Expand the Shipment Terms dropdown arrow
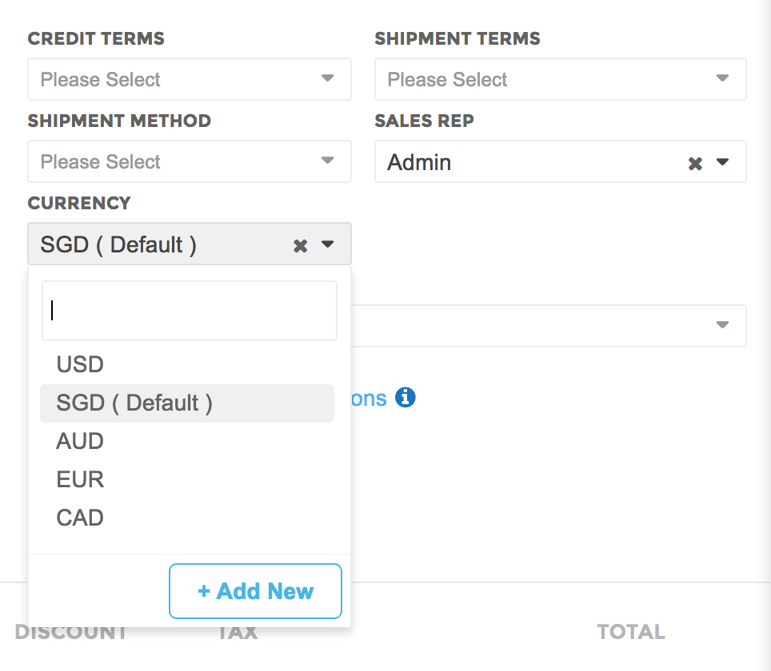This screenshot has width=771, height=671. [x=722, y=78]
